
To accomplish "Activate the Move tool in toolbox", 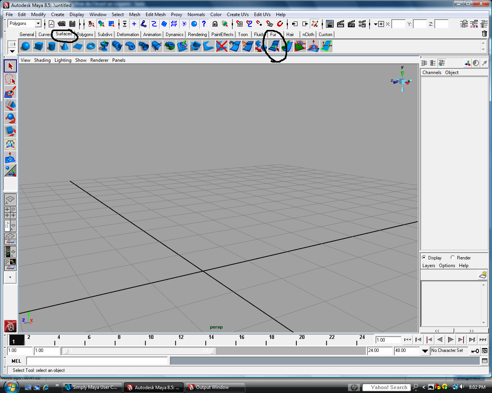I will click(10, 105).
